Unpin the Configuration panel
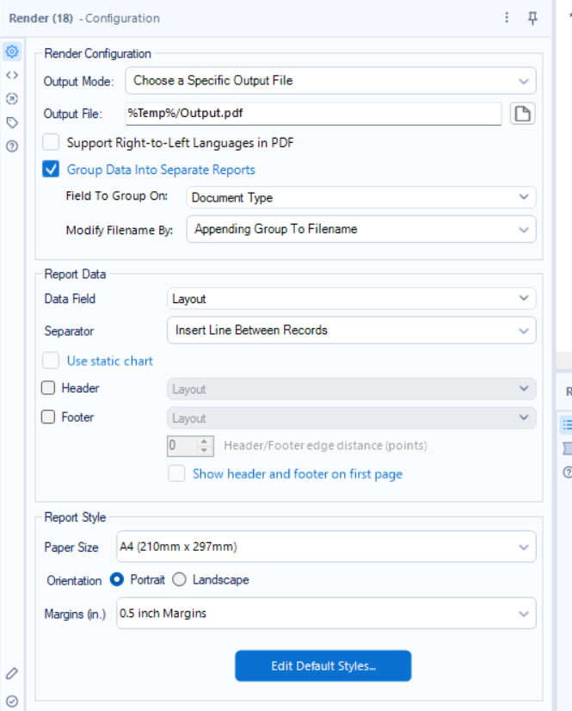 [x=532, y=17]
